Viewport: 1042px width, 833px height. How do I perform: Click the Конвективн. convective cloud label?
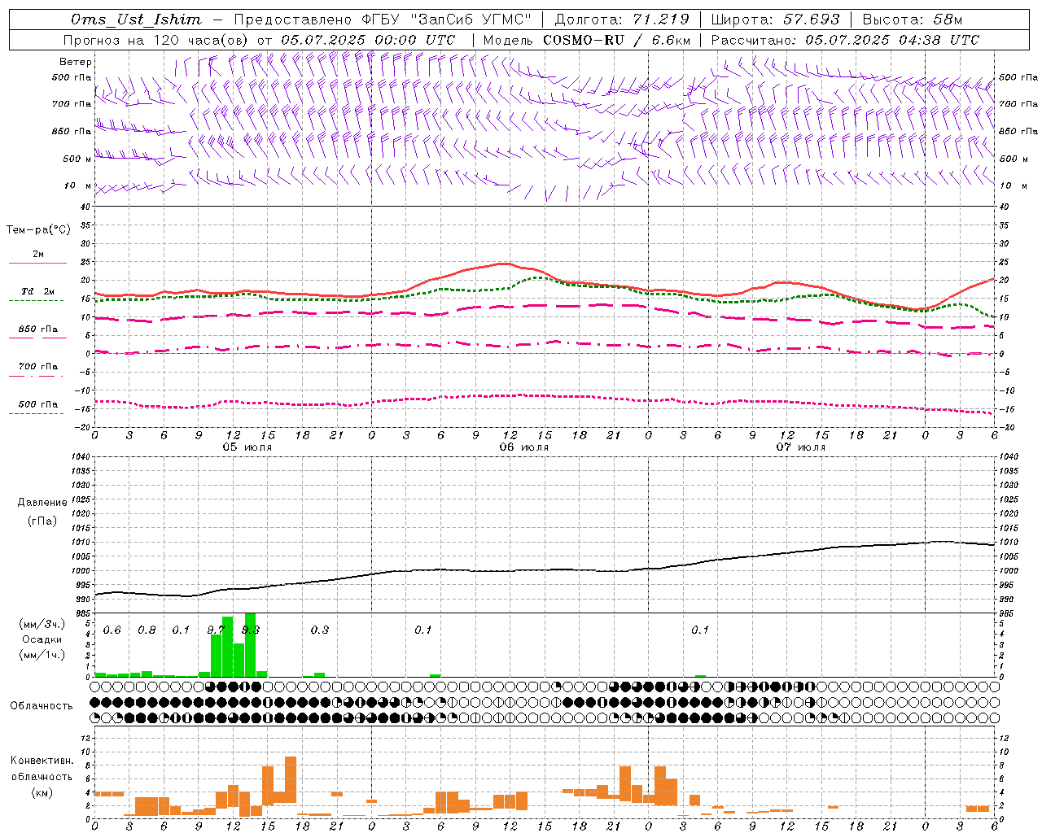tap(42, 761)
